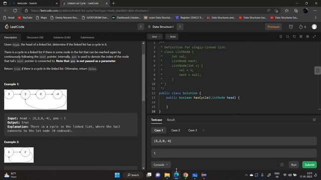
Task: Expand bookmarks bar overflow chevron
Action: click(x=315, y=18)
